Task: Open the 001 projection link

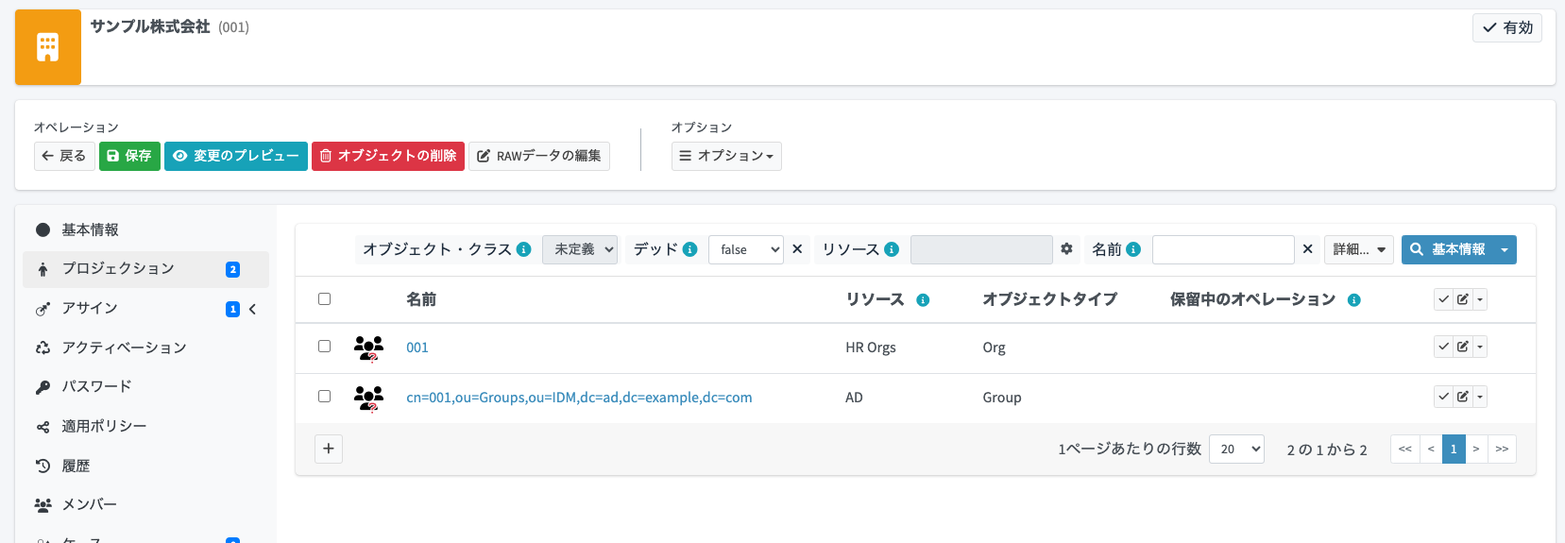Action: [x=417, y=348]
